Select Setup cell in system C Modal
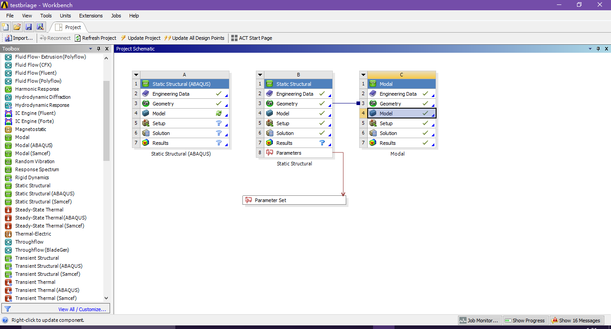Viewport: 611px width, 329px height. pyautogui.click(x=402, y=123)
